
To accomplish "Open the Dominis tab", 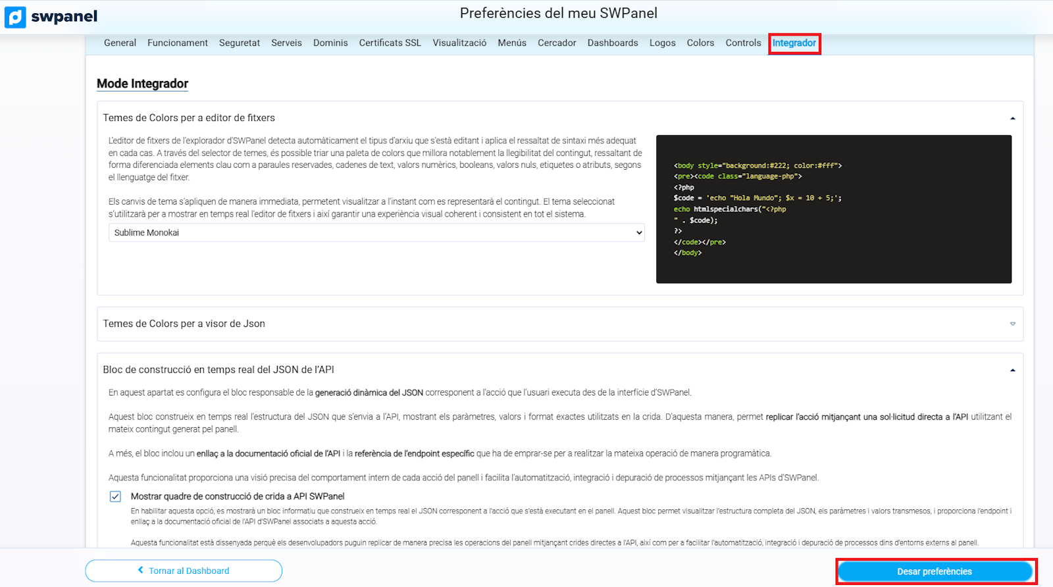I will pyautogui.click(x=330, y=43).
